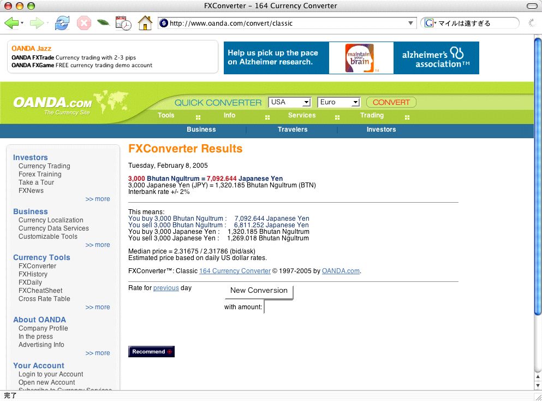The height and width of the screenshot is (401, 542).
Task: Open the Info menu
Action: pos(229,115)
